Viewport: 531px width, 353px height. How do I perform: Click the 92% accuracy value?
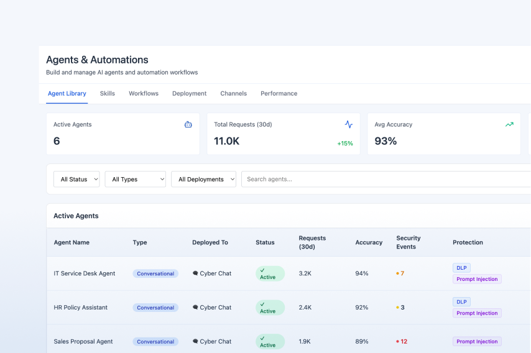click(x=362, y=307)
